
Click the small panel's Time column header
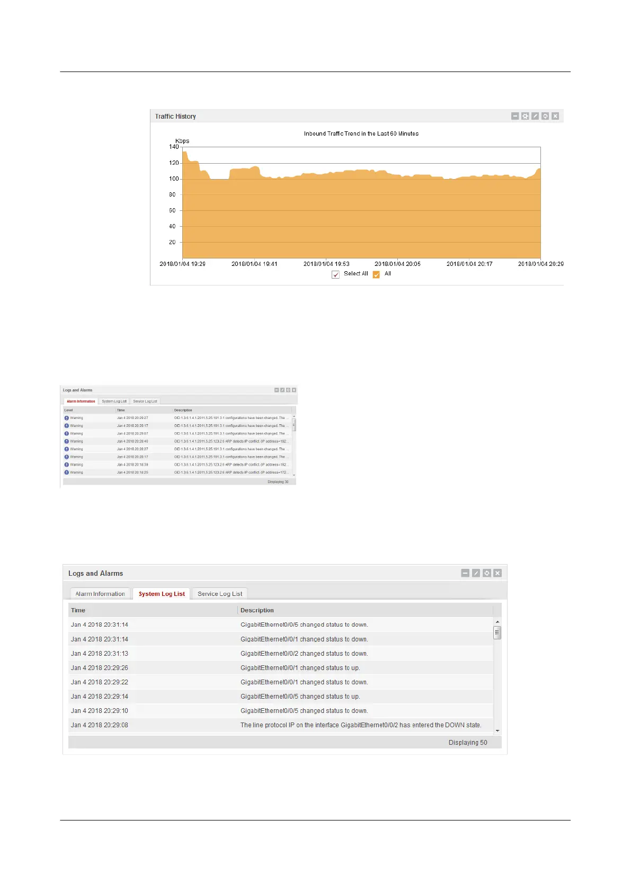(144, 410)
